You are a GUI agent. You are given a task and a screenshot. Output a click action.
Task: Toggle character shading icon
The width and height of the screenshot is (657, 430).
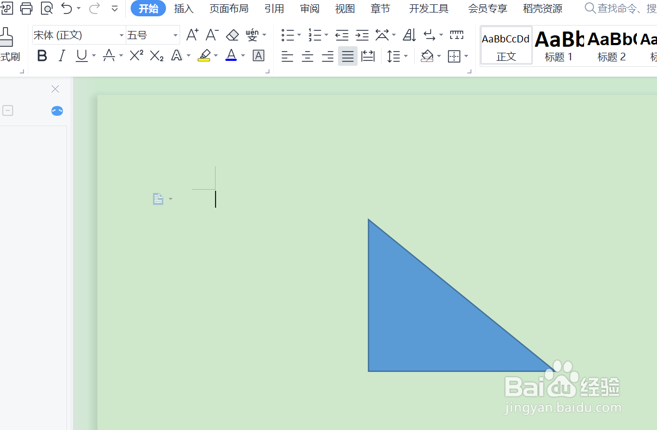[259, 56]
